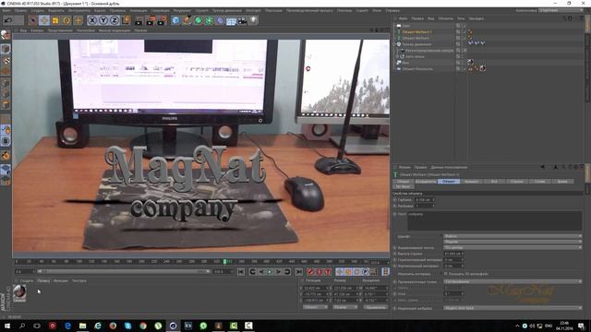This screenshot has width=591, height=332.
Task: Open the Текстура menu in Material Manager
Action: pyautogui.click(x=79, y=280)
